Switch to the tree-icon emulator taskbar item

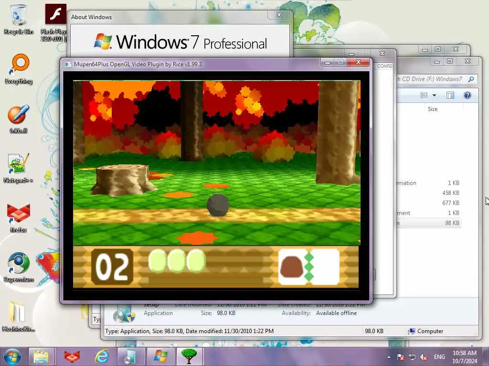(189, 356)
